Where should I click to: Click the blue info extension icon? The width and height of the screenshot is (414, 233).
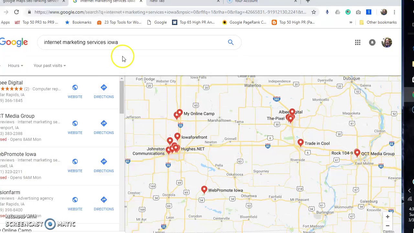pyautogui.click(x=369, y=12)
